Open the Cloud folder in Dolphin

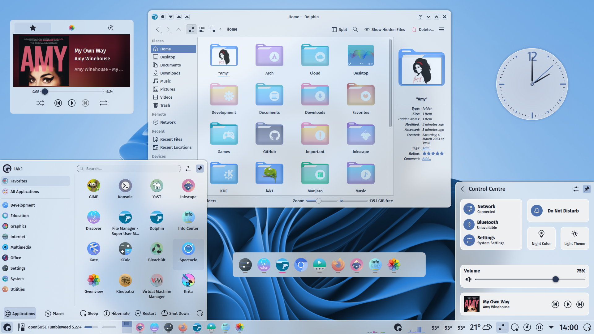click(x=315, y=60)
